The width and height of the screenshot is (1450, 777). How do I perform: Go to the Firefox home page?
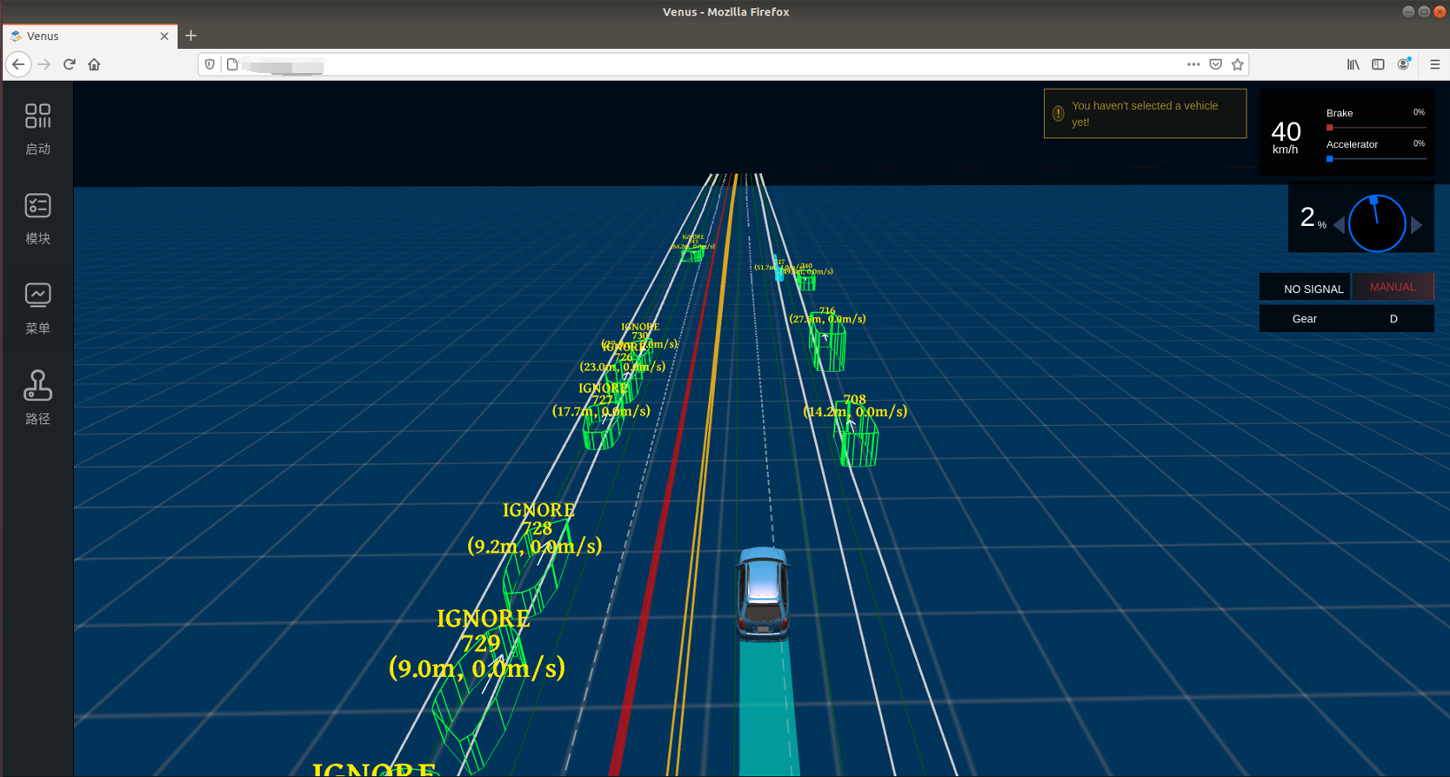[x=94, y=64]
